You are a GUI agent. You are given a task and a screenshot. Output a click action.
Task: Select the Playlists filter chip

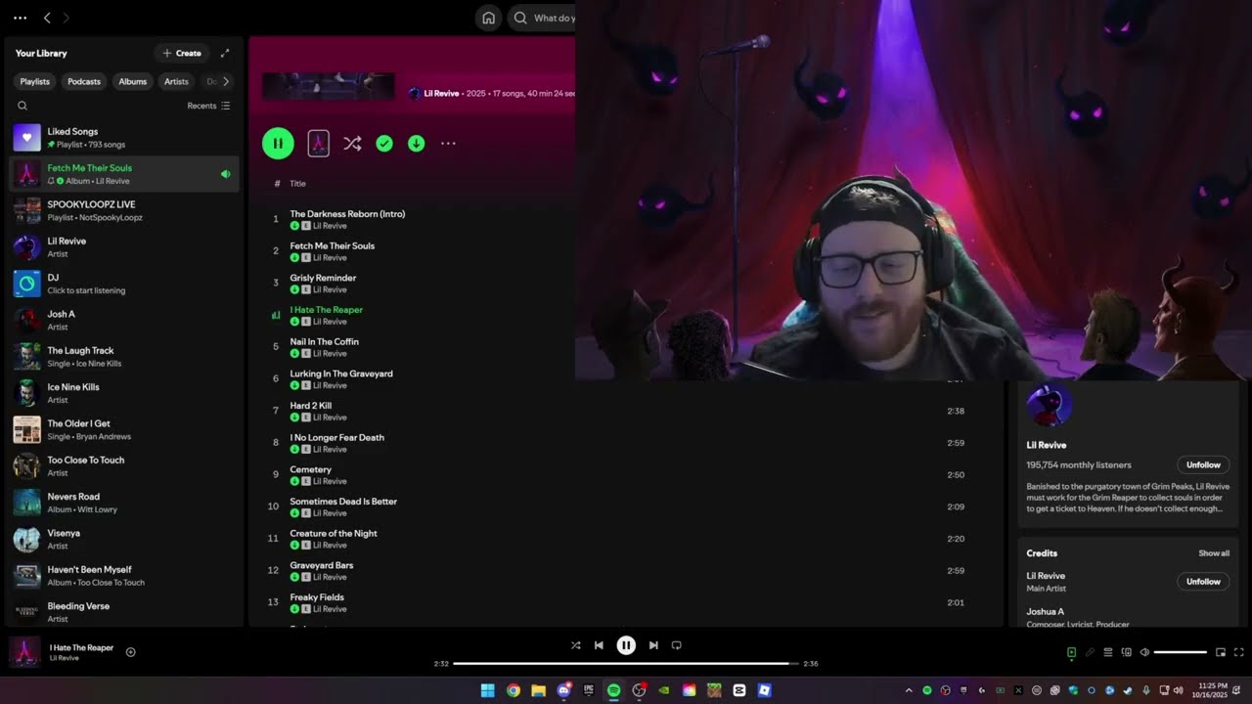(x=34, y=81)
